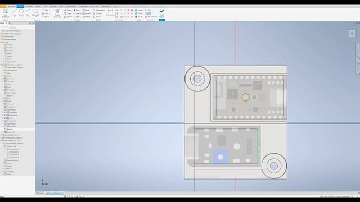360x202 pixels.
Task: Switch to the 3D Model tab
Action: pos(11,7)
